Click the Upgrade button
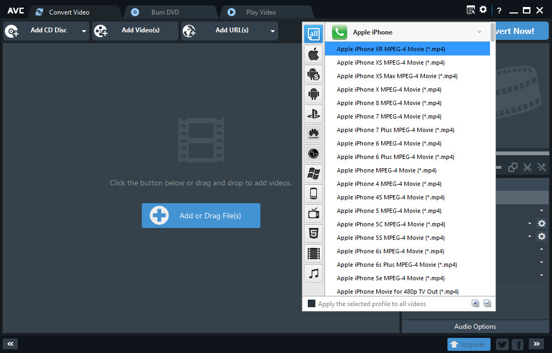 pos(468,344)
